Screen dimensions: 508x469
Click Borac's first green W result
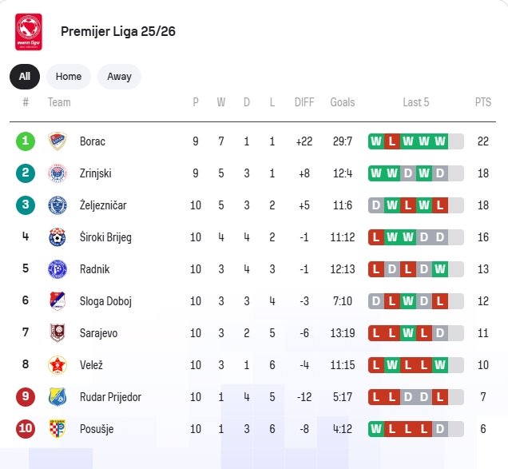tap(376, 141)
